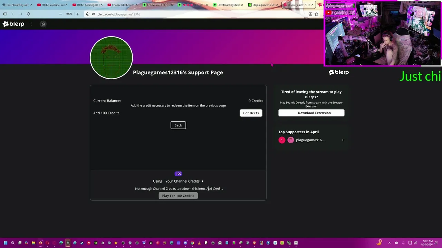This screenshot has height=248, width=442.
Task: Open Google Chrome from the taskbar
Action: [192, 243]
